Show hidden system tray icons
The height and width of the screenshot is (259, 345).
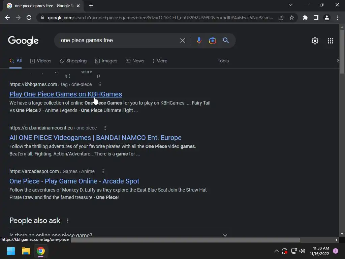point(277,251)
